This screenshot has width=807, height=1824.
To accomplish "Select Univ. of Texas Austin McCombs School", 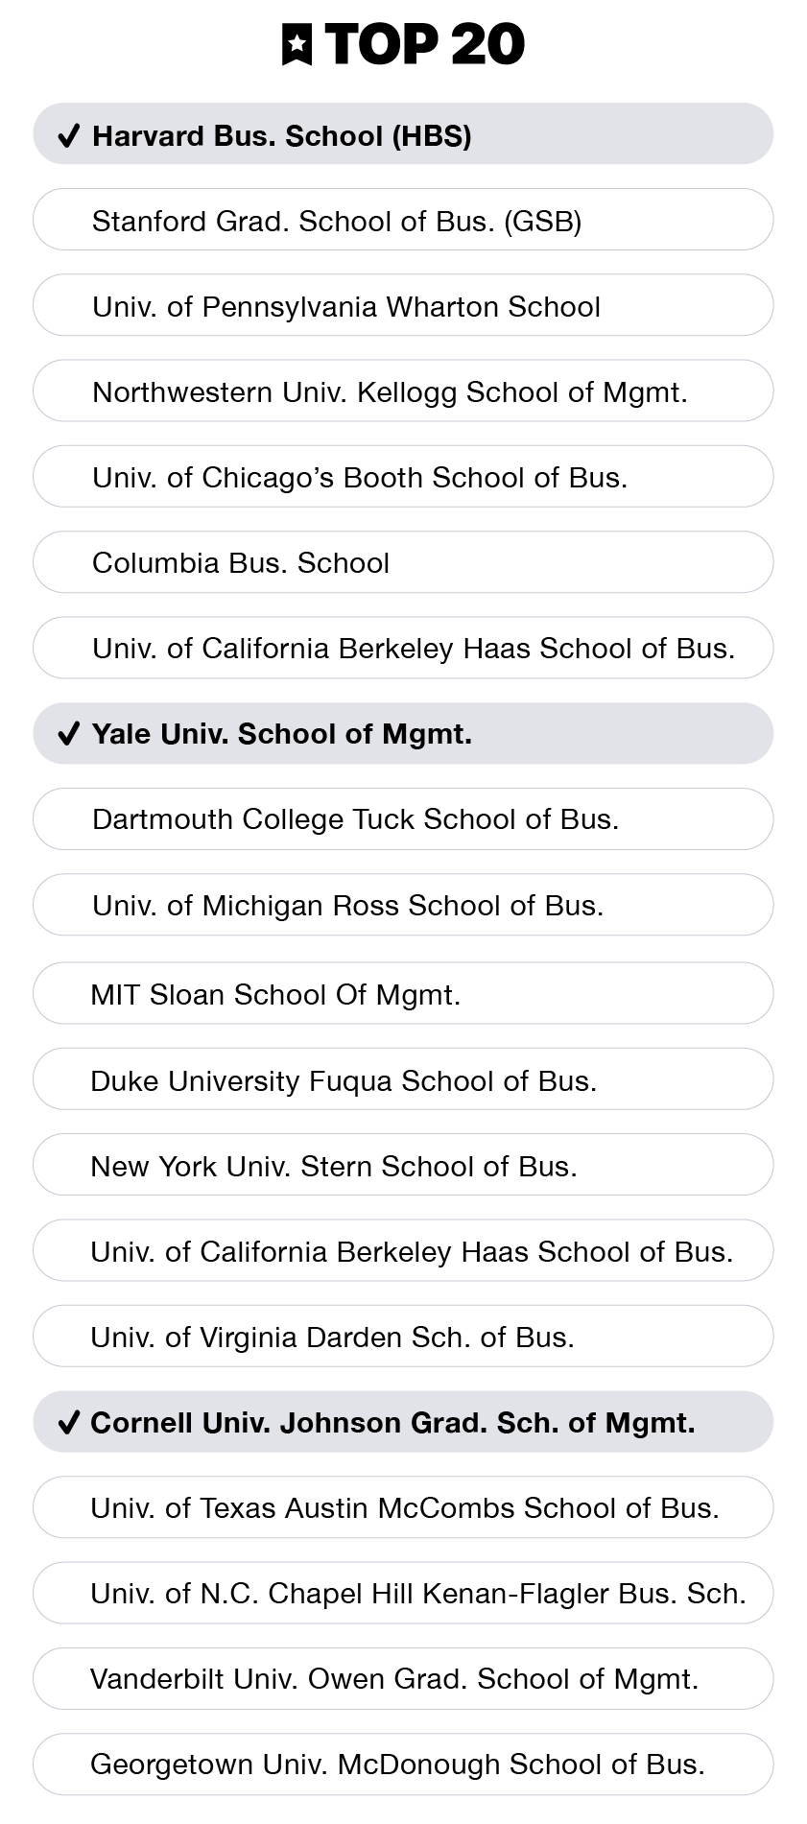I will [x=403, y=1507].
